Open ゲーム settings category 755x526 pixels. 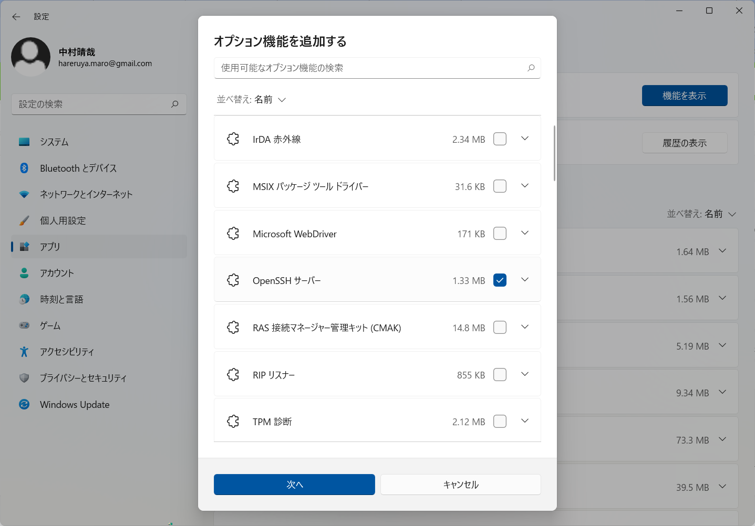tap(99, 325)
